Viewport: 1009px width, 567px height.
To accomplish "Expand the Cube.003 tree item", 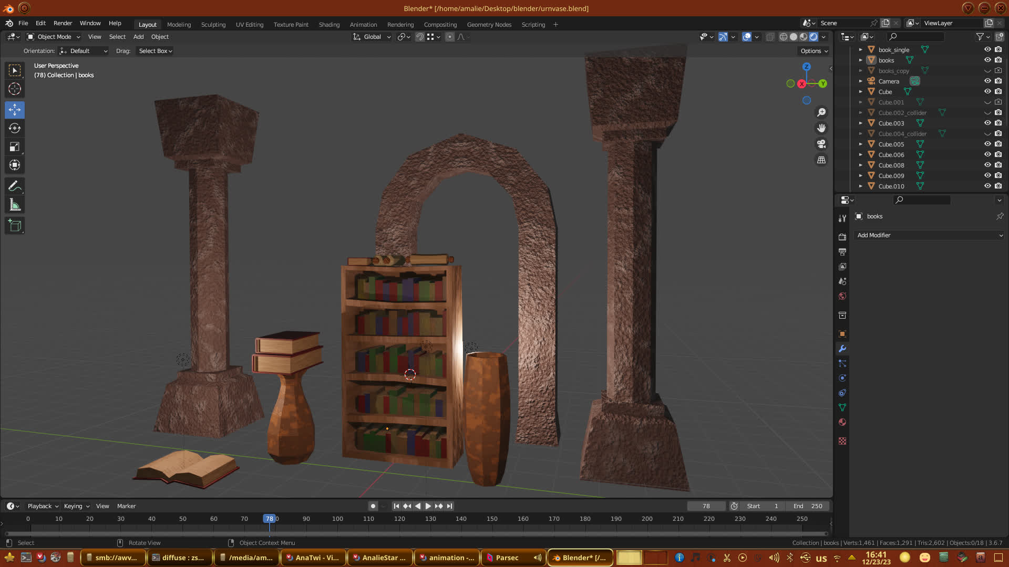I will 860,123.
